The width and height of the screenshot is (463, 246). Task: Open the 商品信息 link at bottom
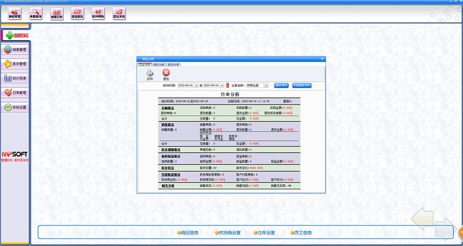pyautogui.click(x=188, y=233)
